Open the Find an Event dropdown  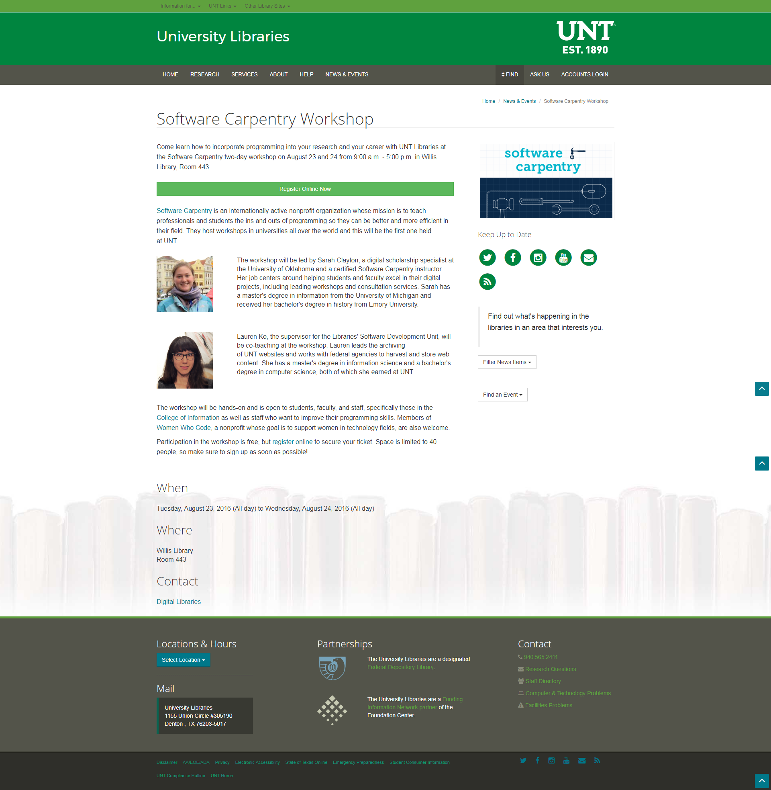click(502, 395)
